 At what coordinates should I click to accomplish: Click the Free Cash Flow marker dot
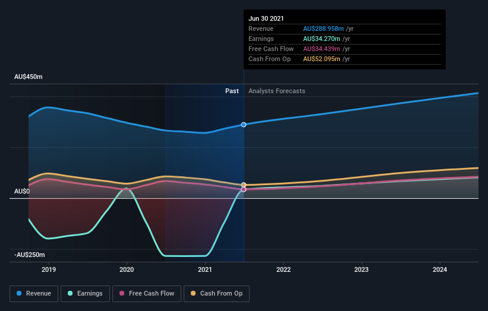point(244,189)
